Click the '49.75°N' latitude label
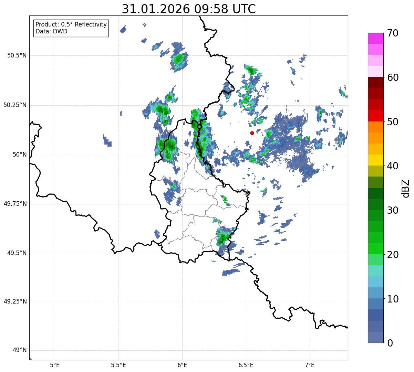Screen dimensions: 414x372 15,204
